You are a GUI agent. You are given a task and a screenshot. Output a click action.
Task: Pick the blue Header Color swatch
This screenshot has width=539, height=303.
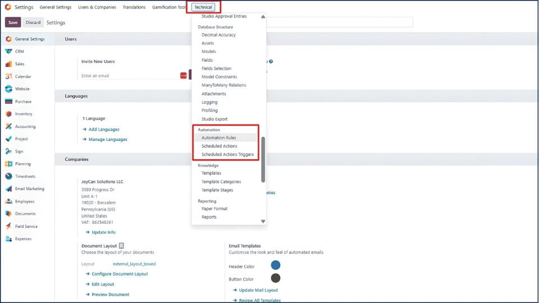tap(275, 265)
